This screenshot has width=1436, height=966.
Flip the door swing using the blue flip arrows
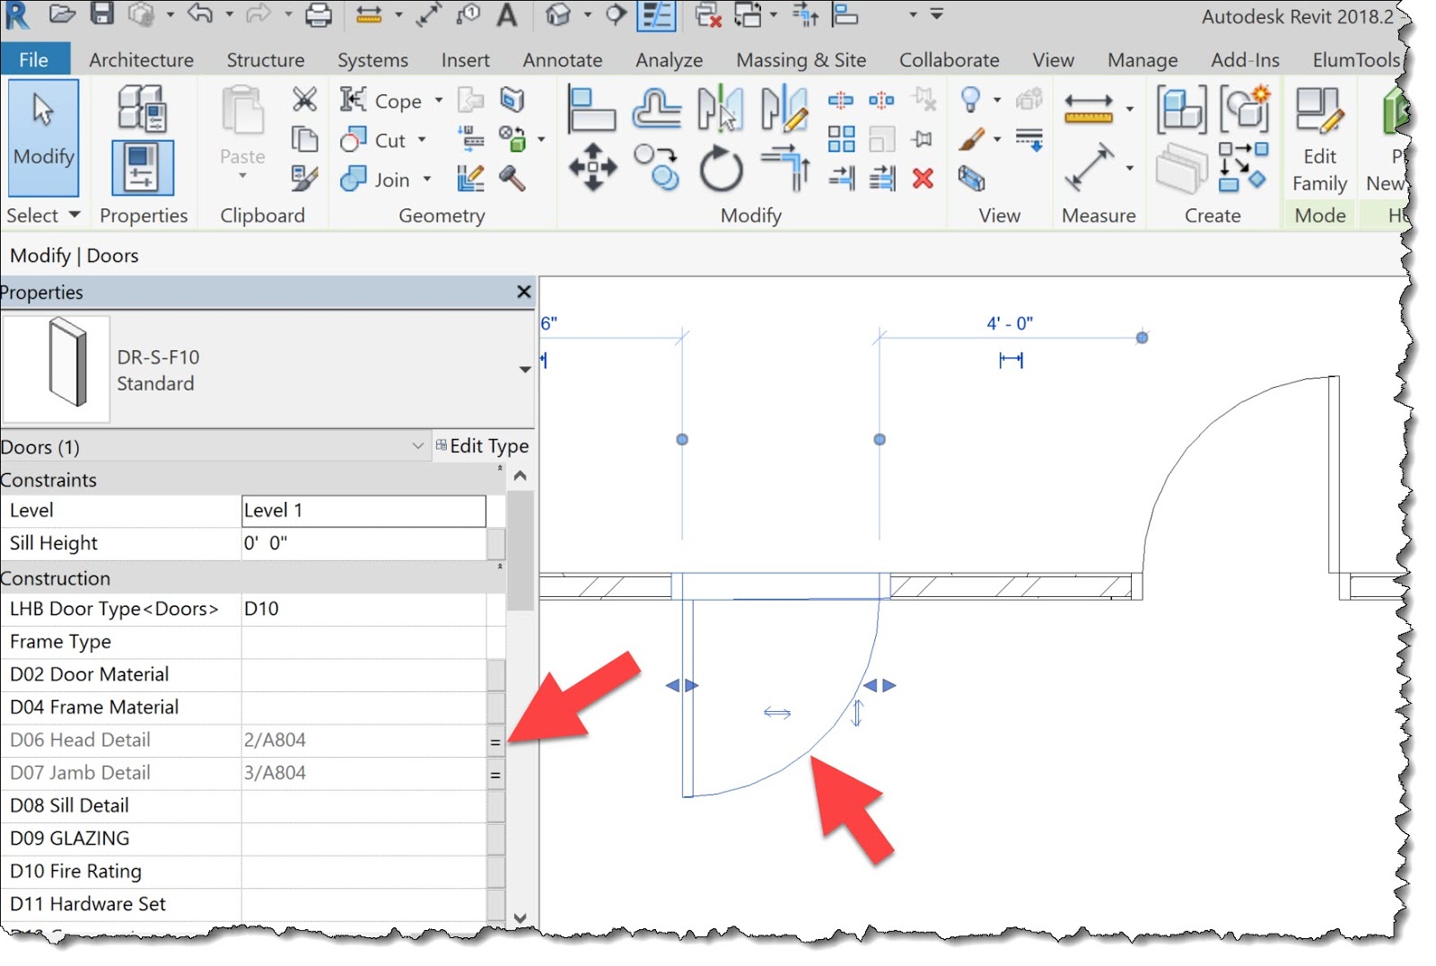682,685
